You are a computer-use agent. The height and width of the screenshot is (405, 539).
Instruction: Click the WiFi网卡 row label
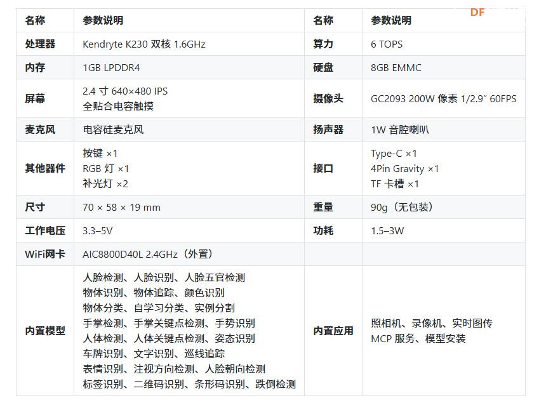click(44, 254)
